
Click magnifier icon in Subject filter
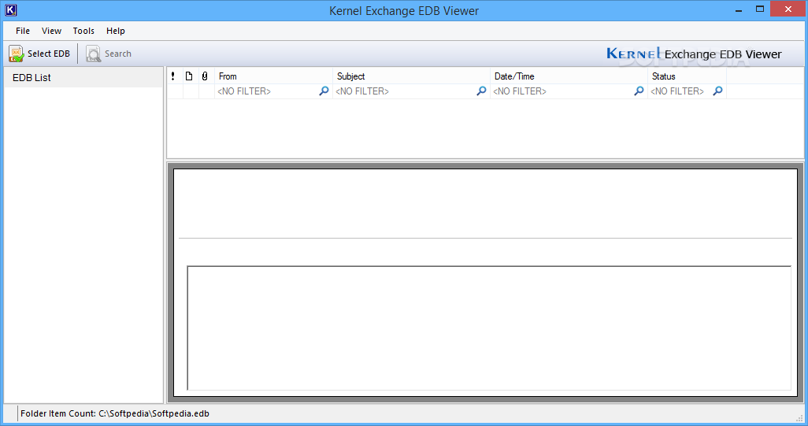point(481,91)
